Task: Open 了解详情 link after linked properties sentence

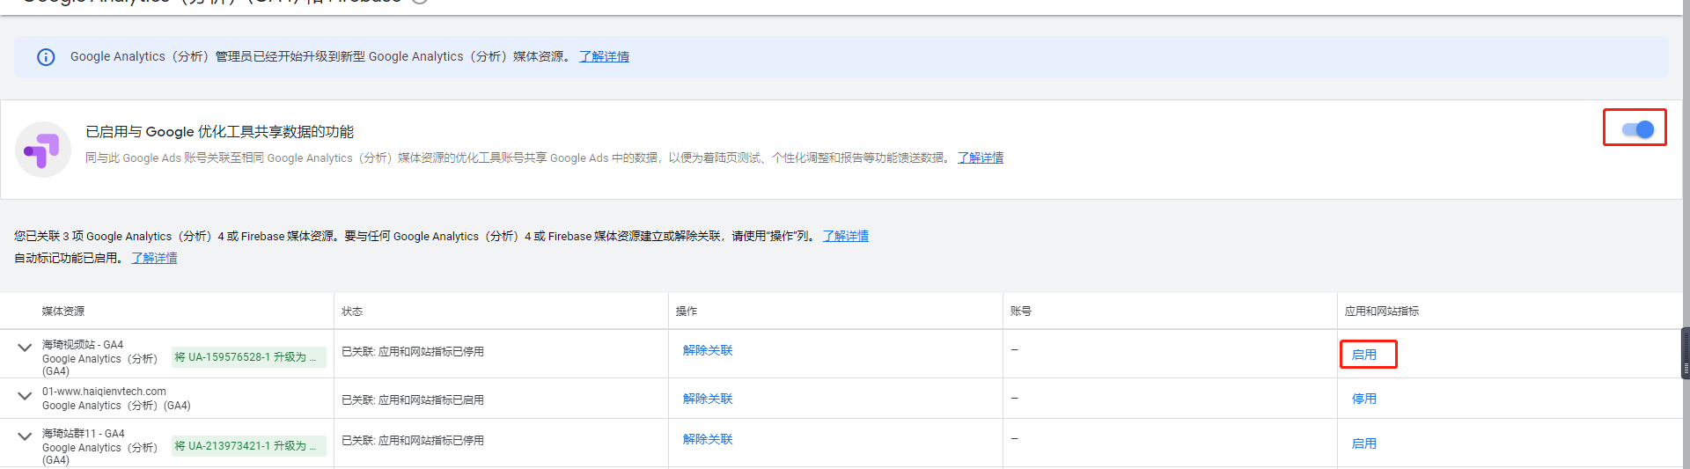Action: point(846,236)
